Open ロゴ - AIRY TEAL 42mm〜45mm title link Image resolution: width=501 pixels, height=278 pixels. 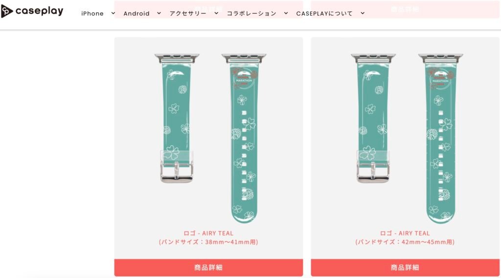tap(405, 237)
